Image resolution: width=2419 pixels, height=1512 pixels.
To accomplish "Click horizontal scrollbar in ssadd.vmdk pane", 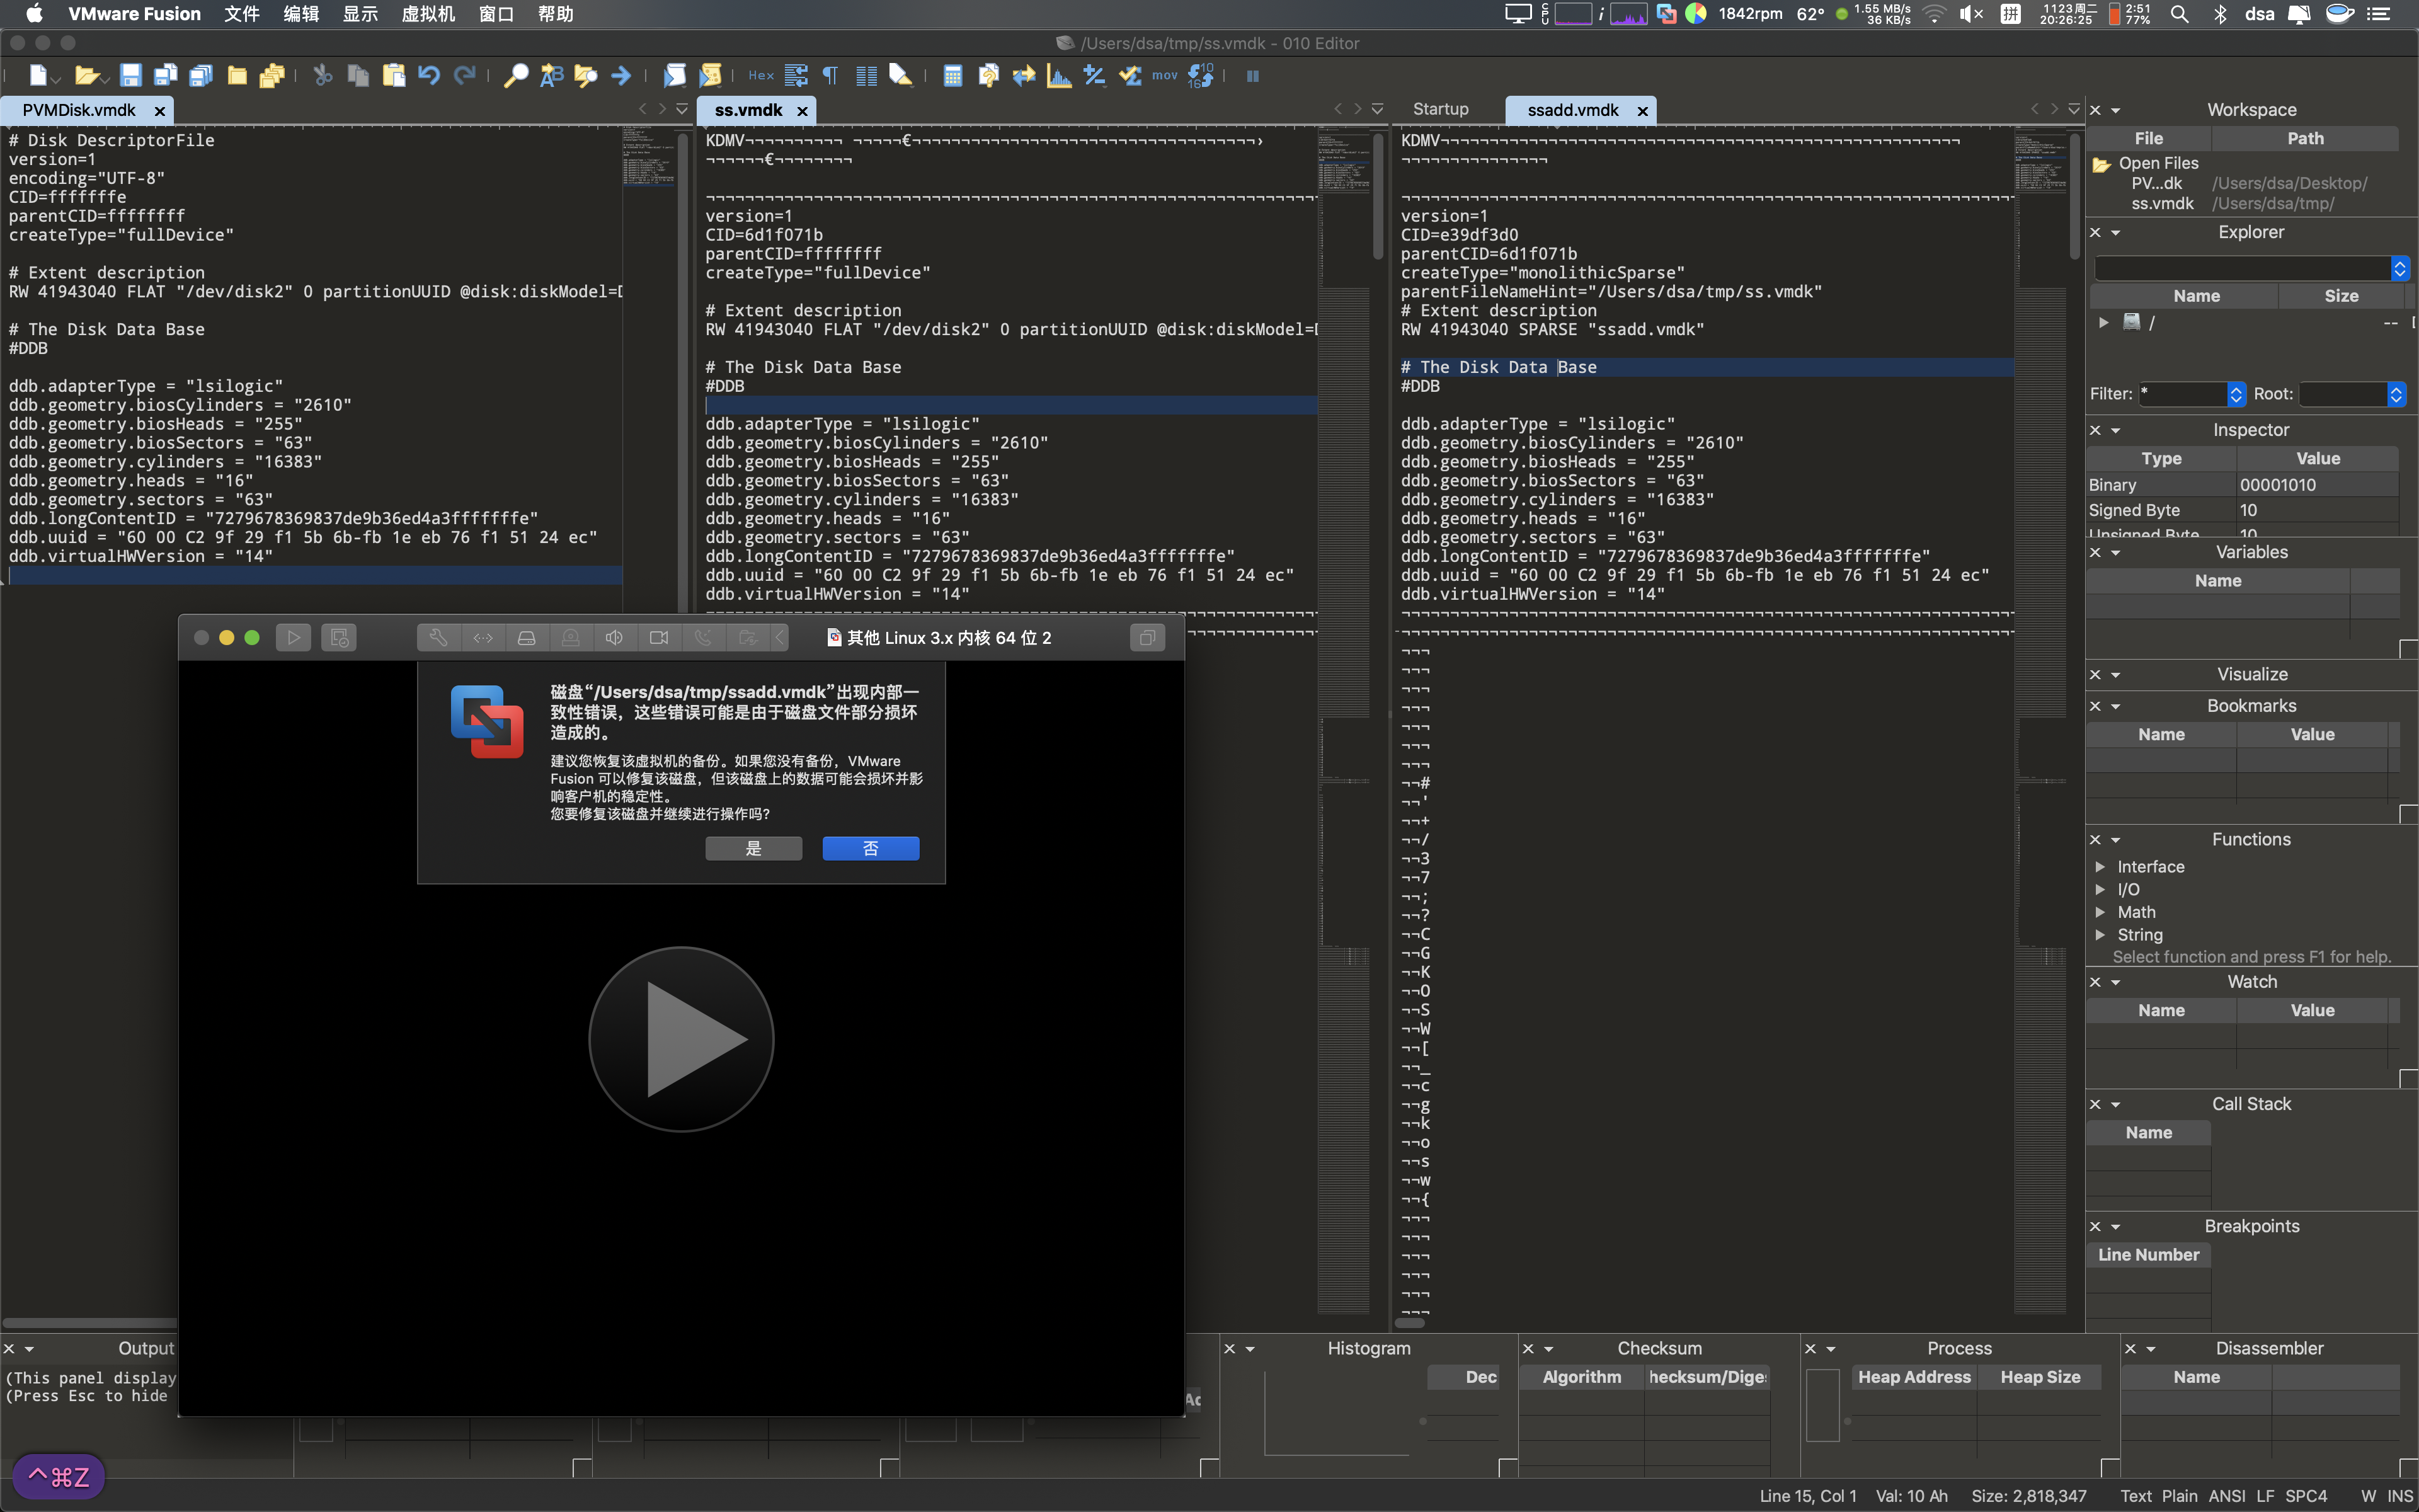I will [1409, 1323].
